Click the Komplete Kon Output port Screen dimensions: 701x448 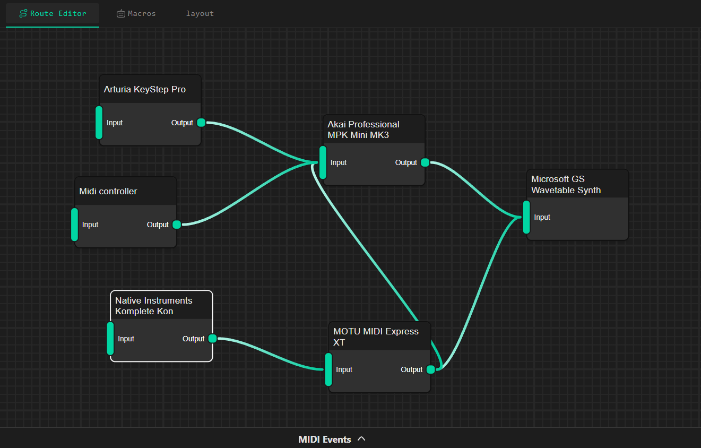coord(212,338)
